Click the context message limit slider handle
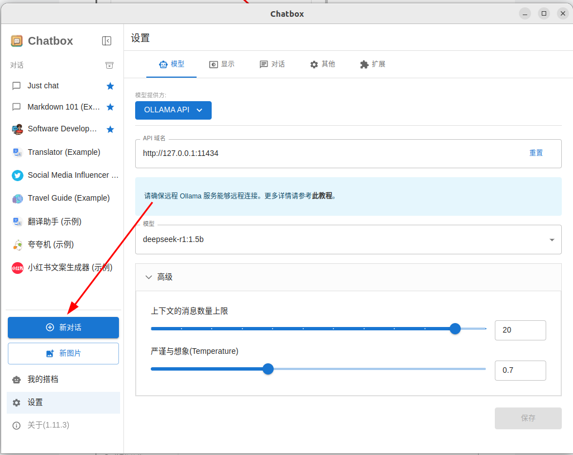This screenshot has width=573, height=455. (x=455, y=329)
